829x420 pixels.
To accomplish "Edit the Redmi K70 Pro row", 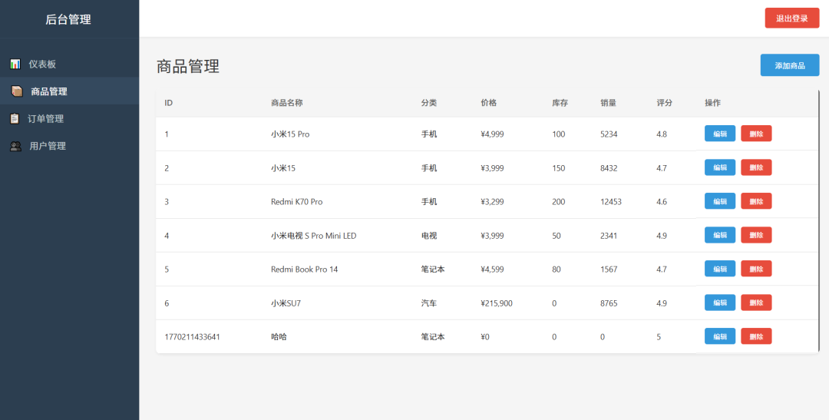I will pos(719,201).
